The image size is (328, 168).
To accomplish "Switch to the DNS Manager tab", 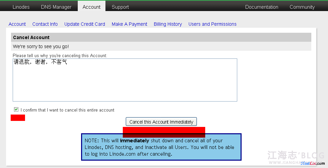I will (x=56, y=7).
